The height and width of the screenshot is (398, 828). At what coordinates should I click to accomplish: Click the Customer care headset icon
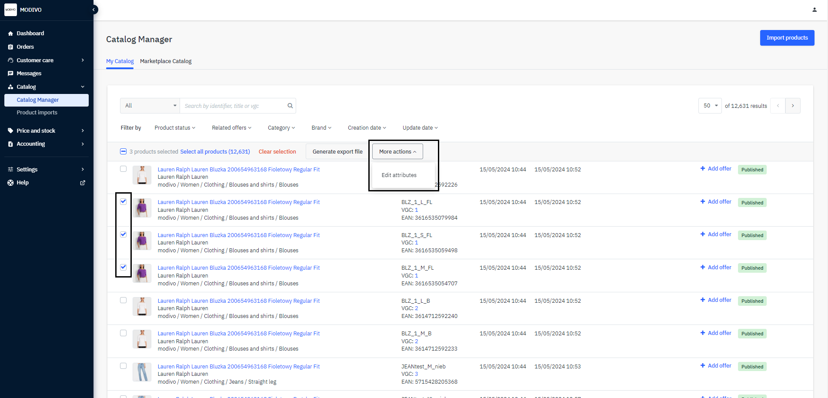tap(10, 60)
